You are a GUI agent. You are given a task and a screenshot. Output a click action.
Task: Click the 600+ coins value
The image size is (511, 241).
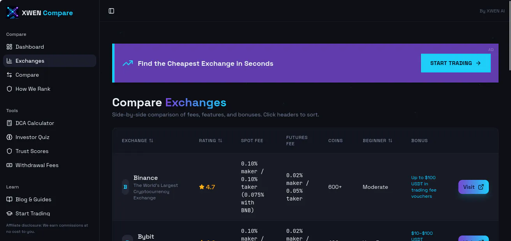(x=335, y=187)
